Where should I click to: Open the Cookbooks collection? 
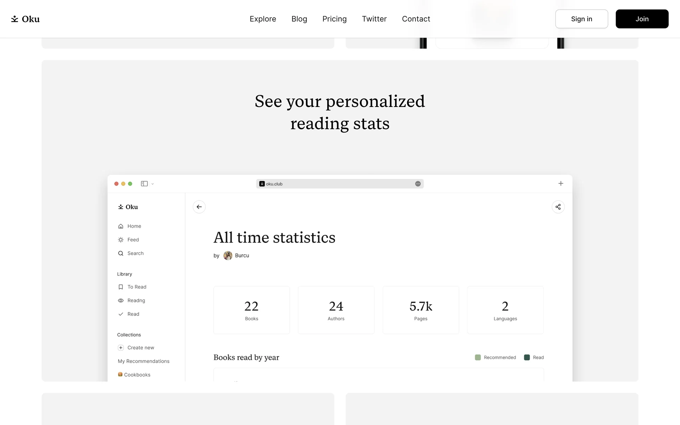click(x=137, y=375)
